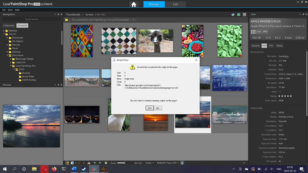Screen dimensions: 308x173
Task: Toggle the blue Image Information icon
Action: [x=182, y=163]
